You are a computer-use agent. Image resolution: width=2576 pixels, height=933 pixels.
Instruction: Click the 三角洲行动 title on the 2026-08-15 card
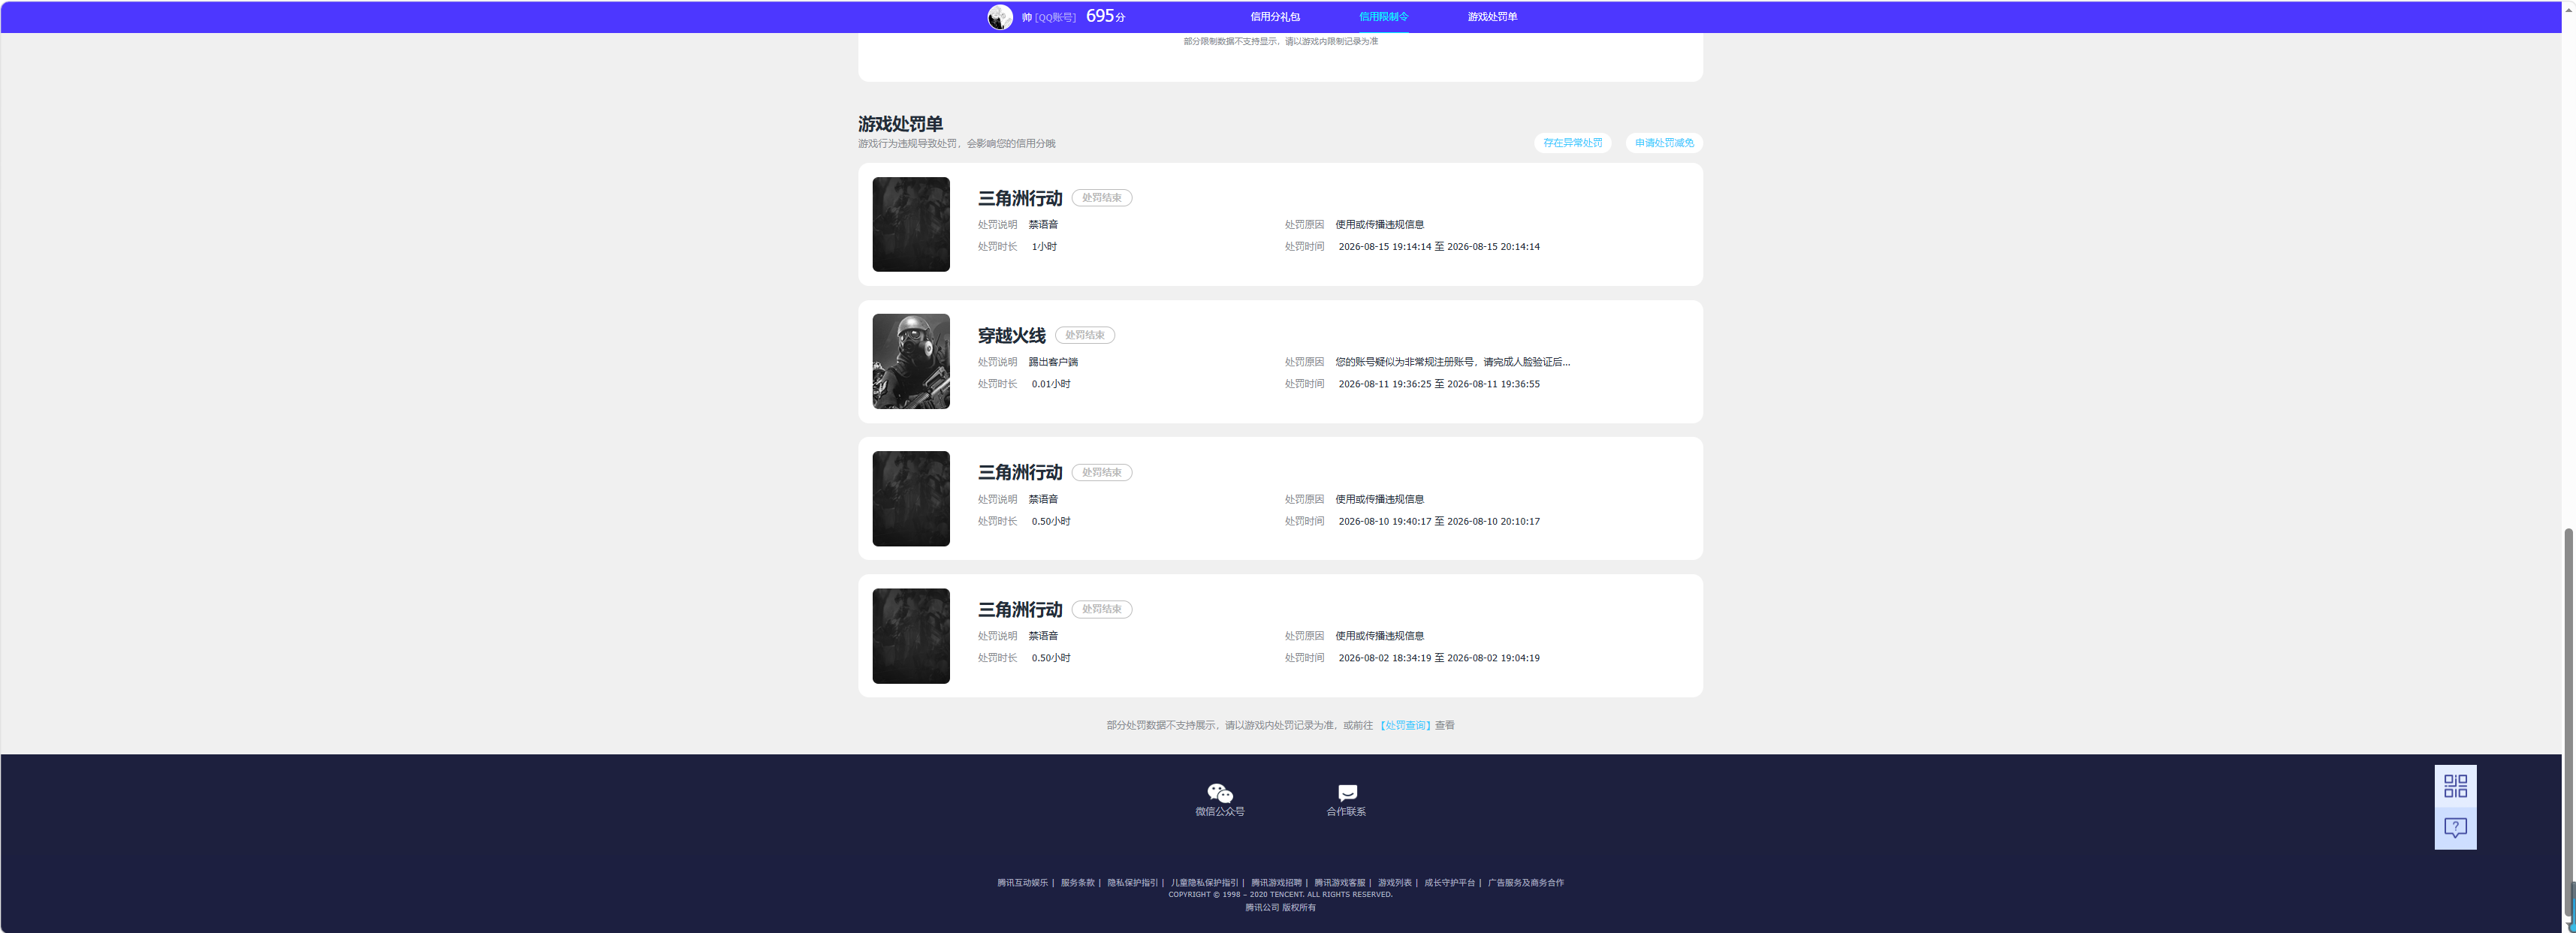(x=1019, y=199)
